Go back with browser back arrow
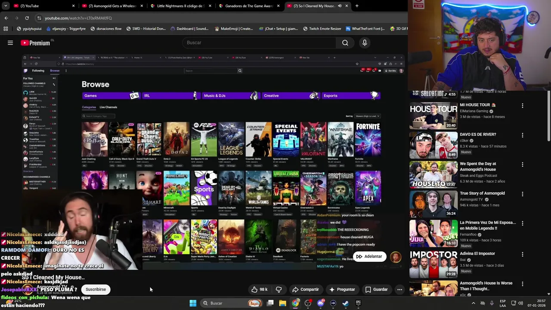The image size is (551, 310). [x=6, y=18]
